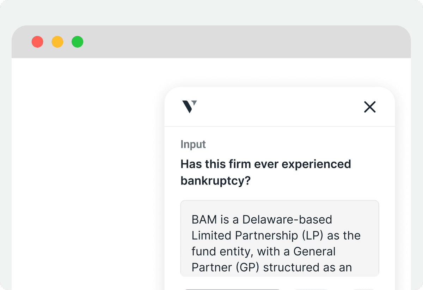The width and height of the screenshot is (423, 290).
Task: Click the red window close dot
Action: point(37,42)
